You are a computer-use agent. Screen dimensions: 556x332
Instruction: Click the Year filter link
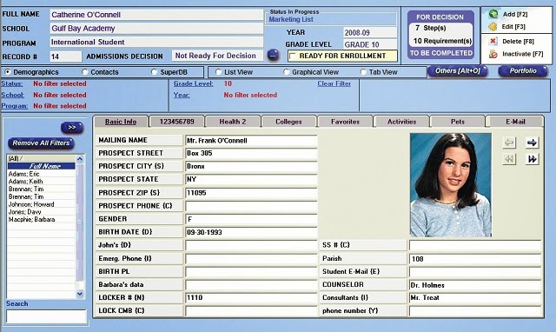point(182,95)
